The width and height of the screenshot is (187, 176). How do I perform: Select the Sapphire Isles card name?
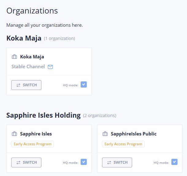point(36,134)
